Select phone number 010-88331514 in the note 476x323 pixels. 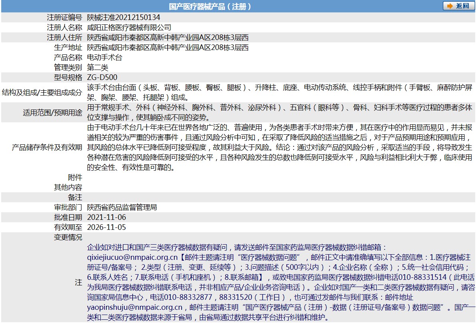(422, 277)
